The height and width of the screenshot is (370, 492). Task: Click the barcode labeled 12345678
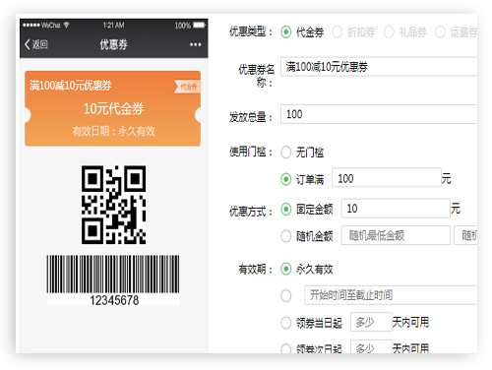pyautogui.click(x=113, y=279)
